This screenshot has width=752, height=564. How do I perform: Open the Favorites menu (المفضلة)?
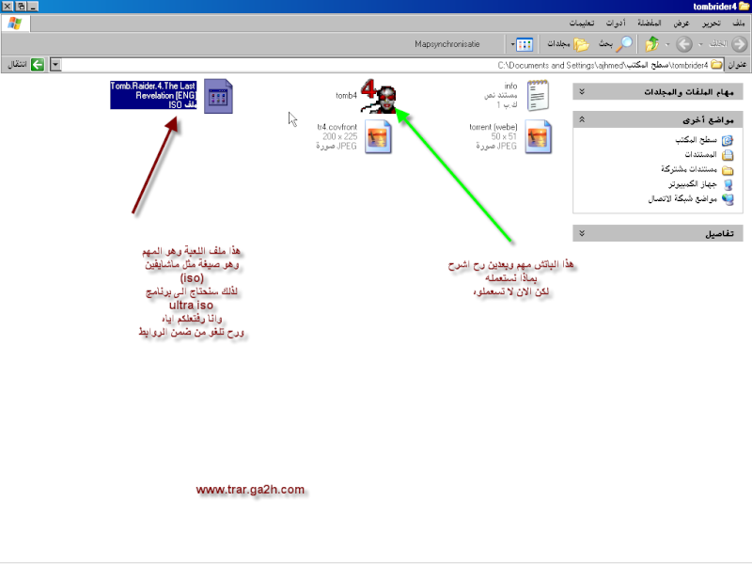[x=650, y=23]
